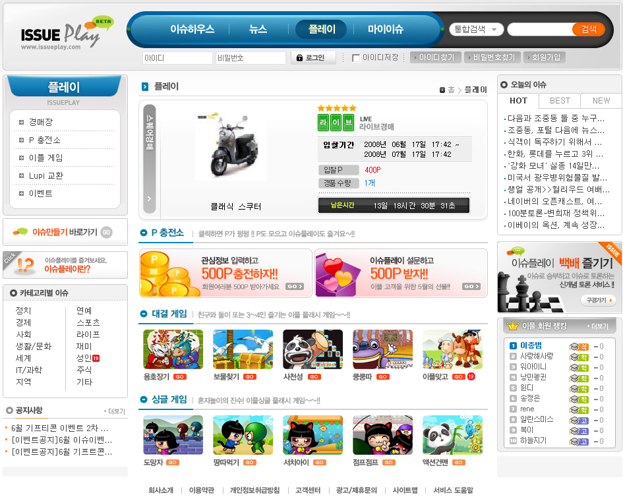The height and width of the screenshot is (501, 623).
Task: Click GO next to 쿵쿵따
Action: click(383, 376)
